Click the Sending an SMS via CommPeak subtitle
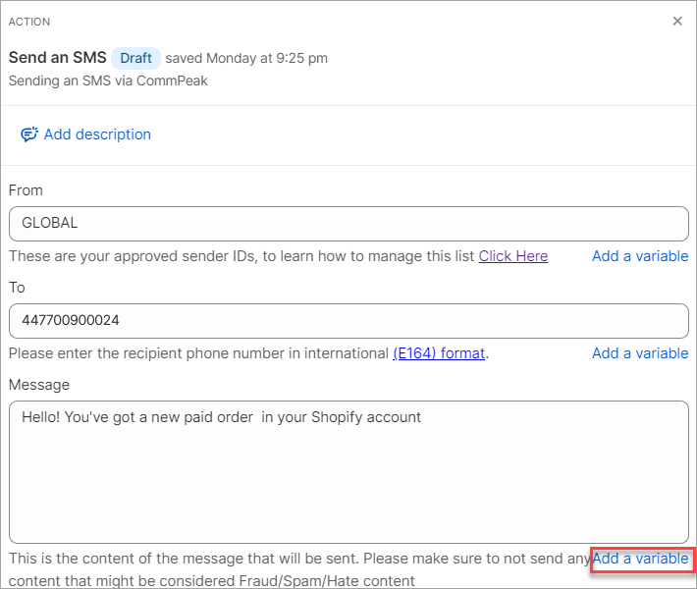Viewport: 697px width, 589px height. tap(108, 80)
